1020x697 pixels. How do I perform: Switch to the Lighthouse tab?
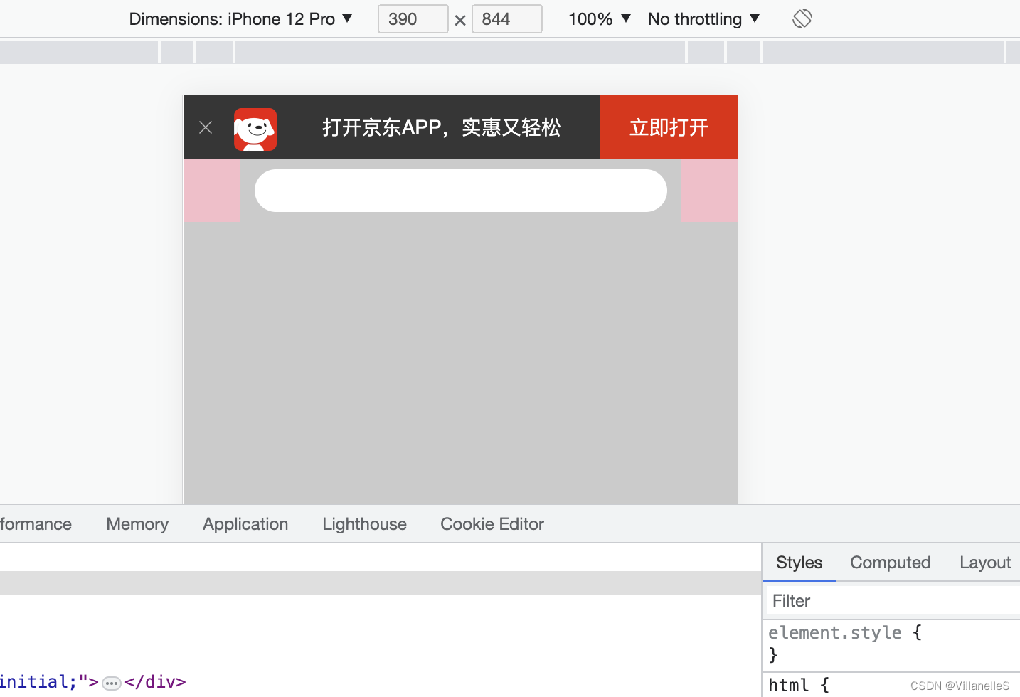tap(364, 524)
